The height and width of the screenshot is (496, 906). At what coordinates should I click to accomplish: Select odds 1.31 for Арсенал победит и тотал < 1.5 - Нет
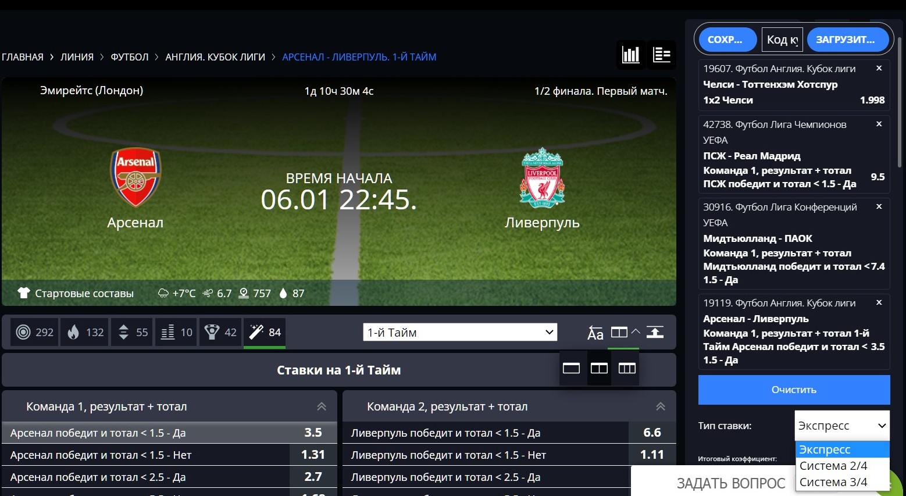tap(313, 455)
